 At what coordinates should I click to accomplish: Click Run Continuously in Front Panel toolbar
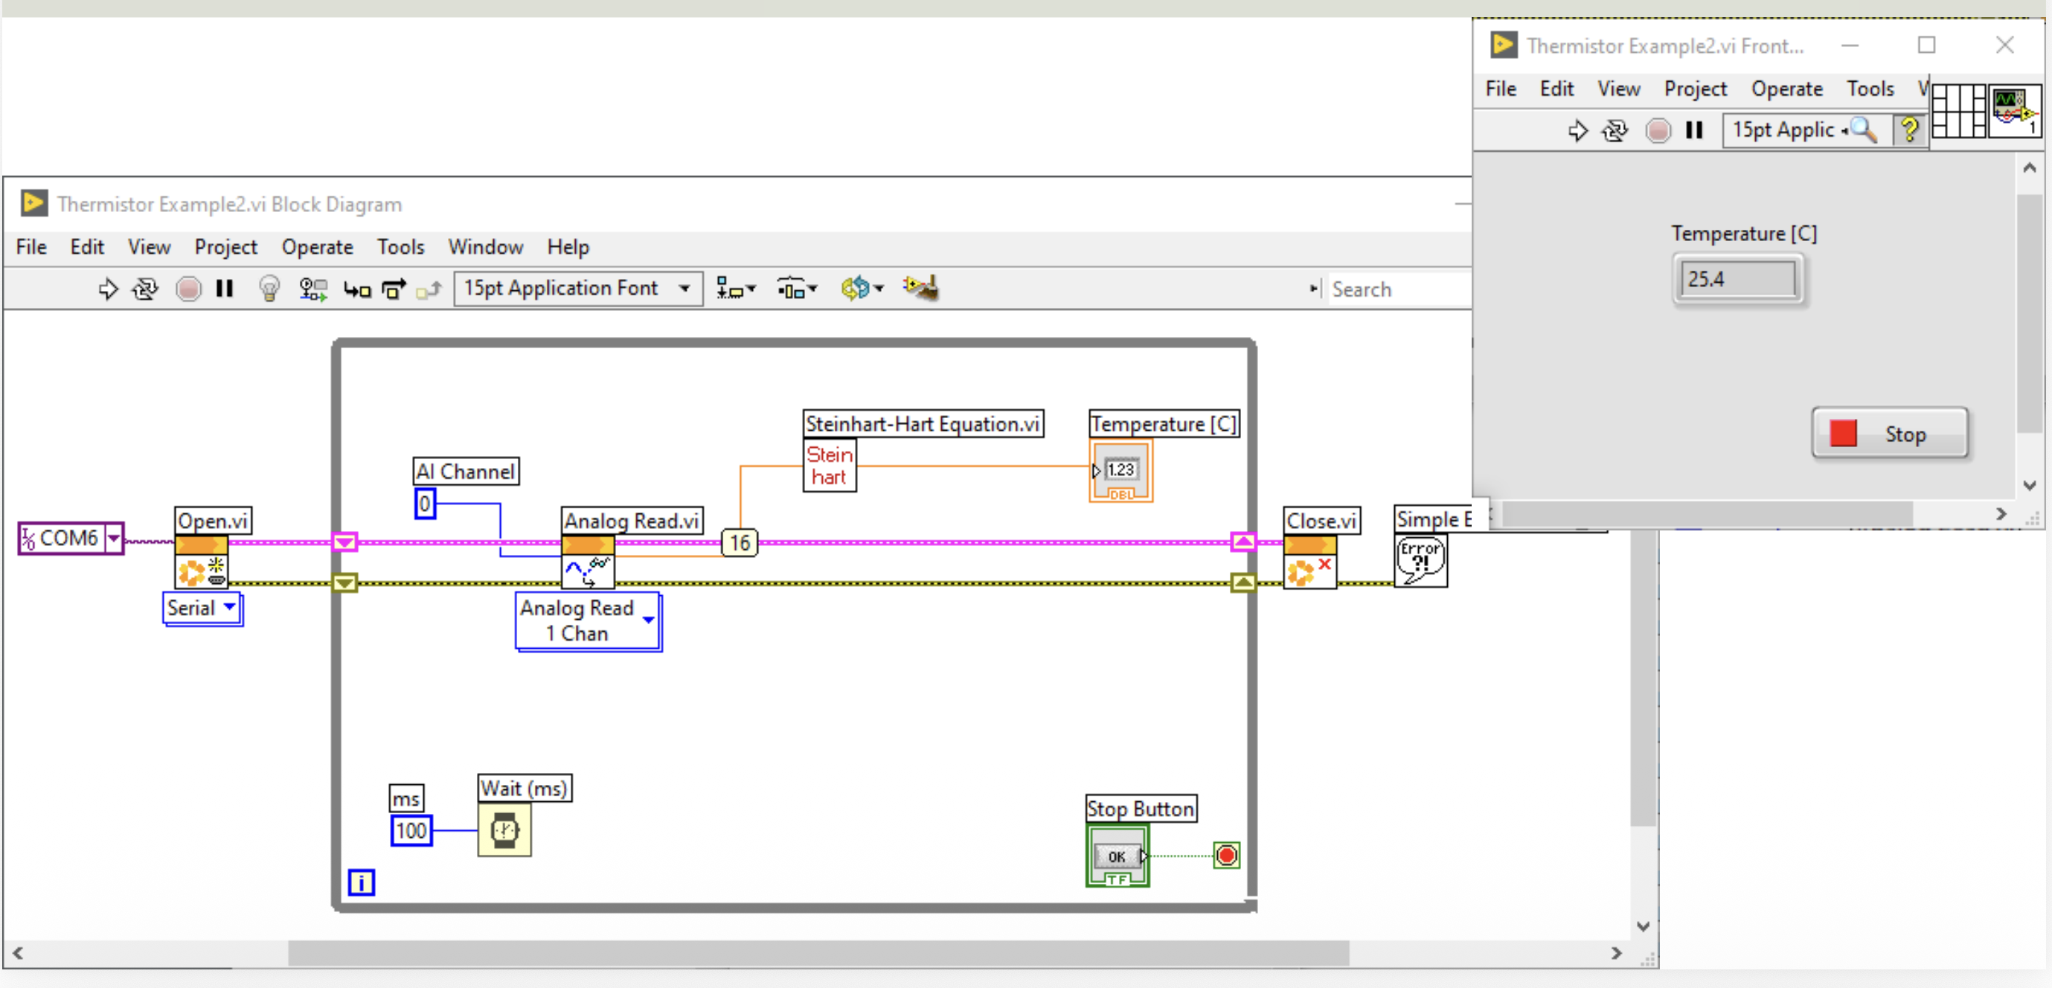coord(1615,130)
